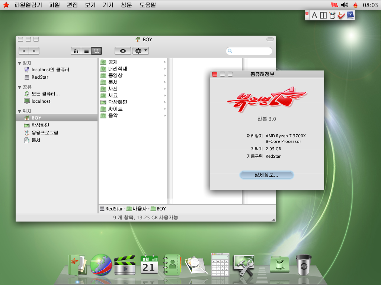Open the 파일 menu
This screenshot has height=285, width=381.
coord(54,5)
